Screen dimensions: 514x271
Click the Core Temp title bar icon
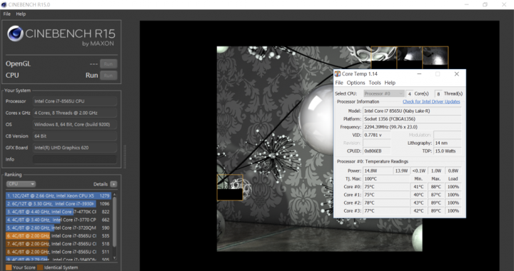click(x=337, y=74)
